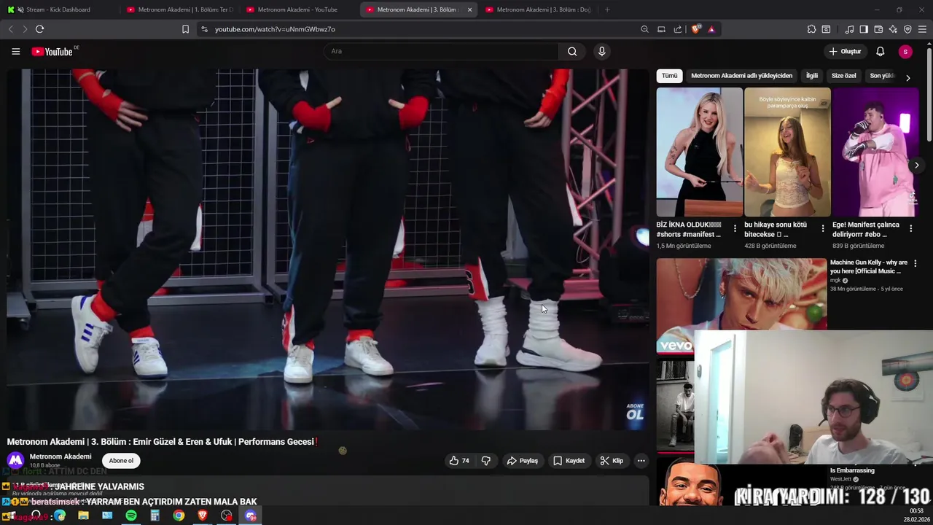Click the YouTube search magnifier button
Image resolution: width=933 pixels, height=525 pixels.
pos(572,51)
